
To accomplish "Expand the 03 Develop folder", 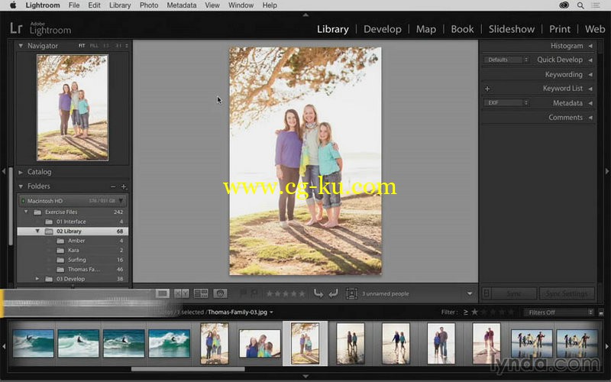I will coord(37,279).
